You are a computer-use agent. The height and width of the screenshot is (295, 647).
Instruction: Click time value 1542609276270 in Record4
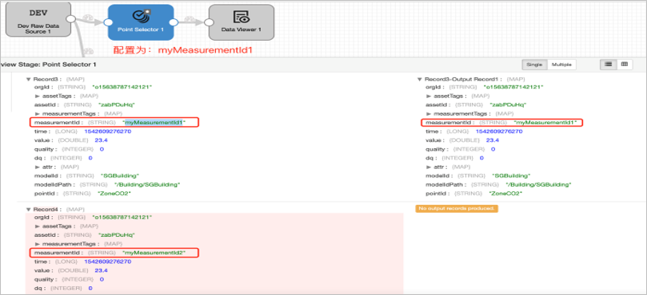108,262
